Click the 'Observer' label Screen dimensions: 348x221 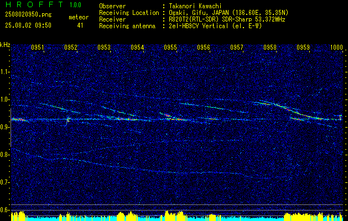112,6
